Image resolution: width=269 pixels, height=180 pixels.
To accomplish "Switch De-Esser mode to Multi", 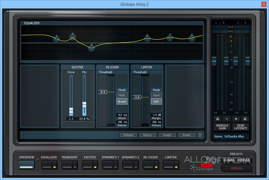I will click(122, 95).
